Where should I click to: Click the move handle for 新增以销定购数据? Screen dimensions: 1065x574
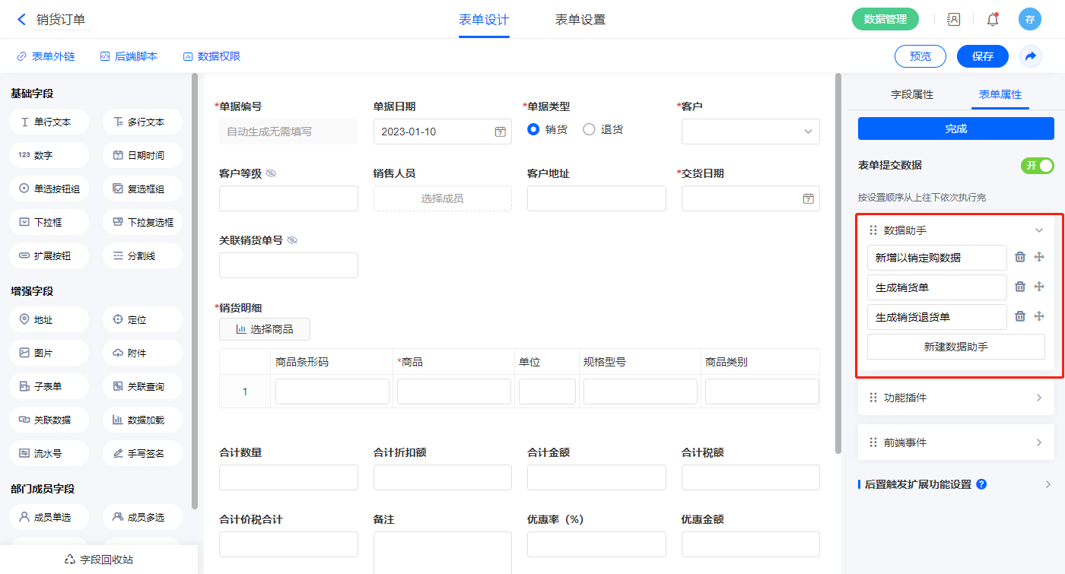pyautogui.click(x=1039, y=257)
